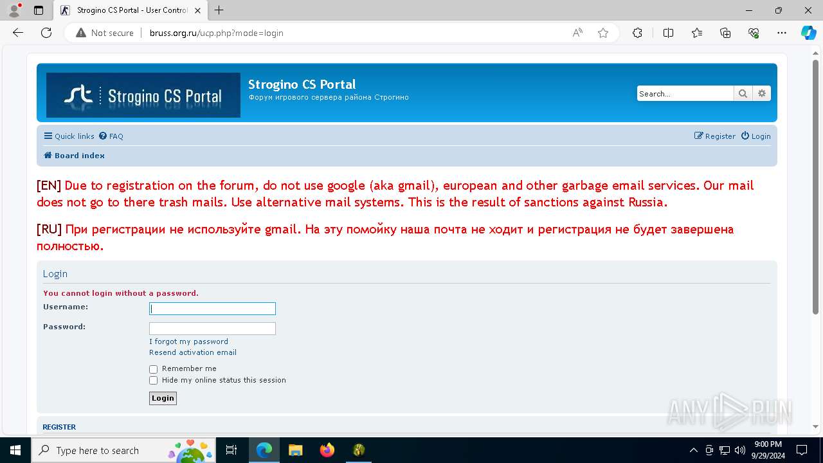Click the Not secure warning icon
The image size is (823, 463).
point(81,33)
